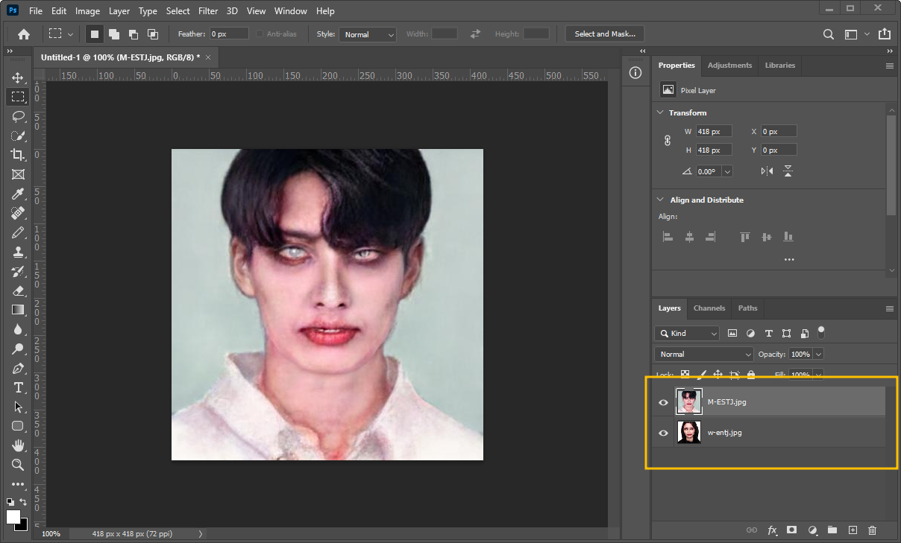Open the Style dropdown set to Normal
This screenshot has width=901, height=543.
(368, 34)
